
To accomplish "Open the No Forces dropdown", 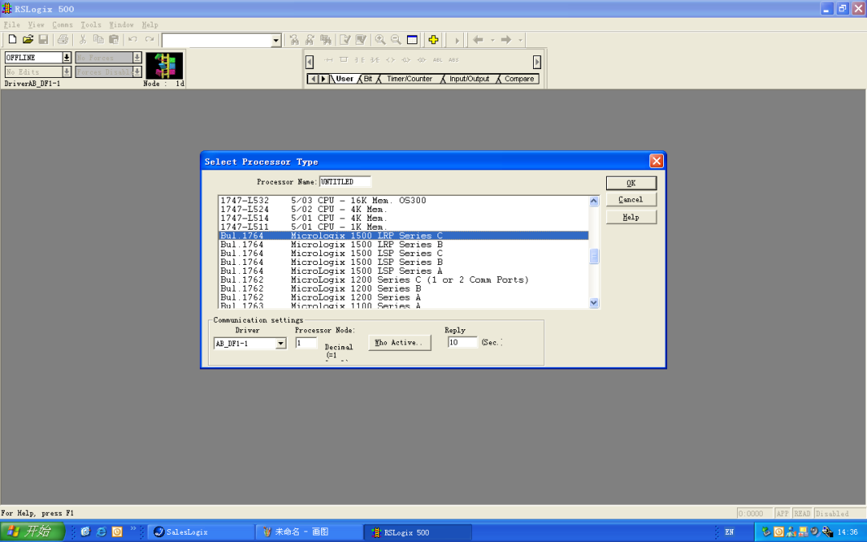I will pos(137,58).
